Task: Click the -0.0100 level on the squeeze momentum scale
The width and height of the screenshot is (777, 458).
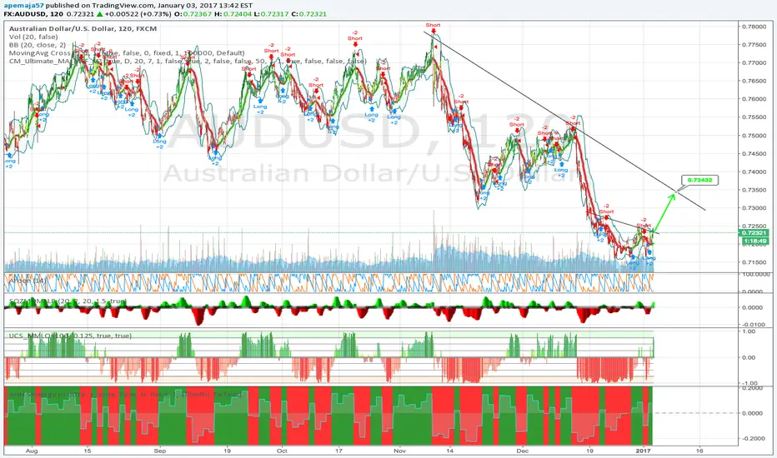Action: coord(753,325)
